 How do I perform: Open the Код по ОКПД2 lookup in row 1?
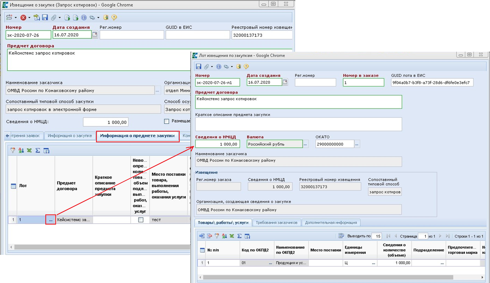coord(270,263)
